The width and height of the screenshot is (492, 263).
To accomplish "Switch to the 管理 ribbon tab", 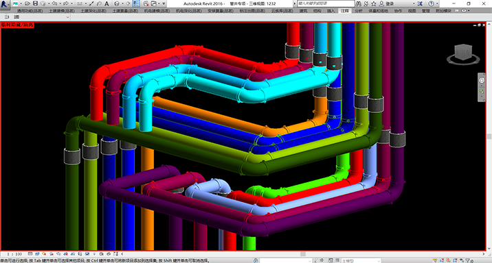I will coord(425,11).
